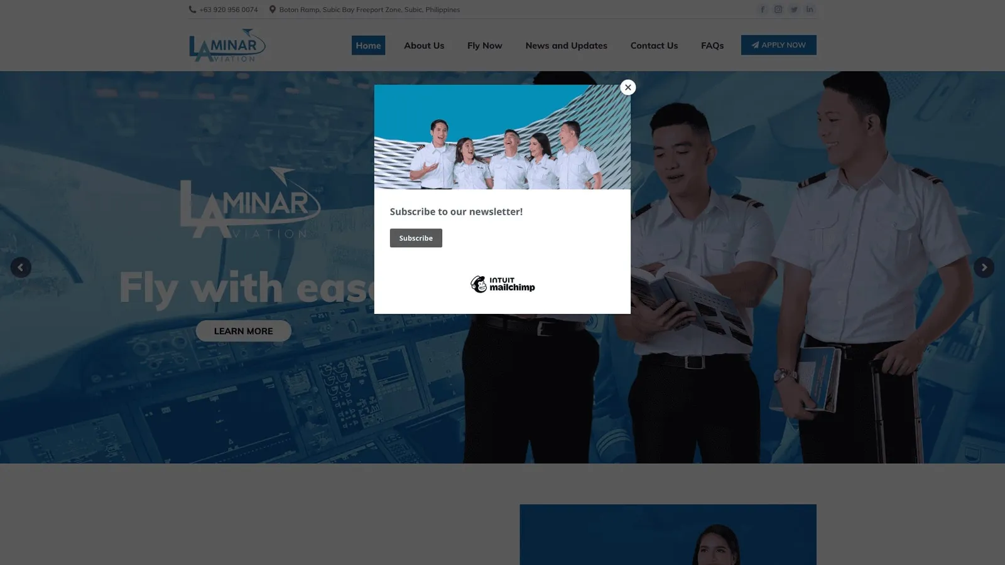This screenshot has height=565, width=1005.
Task: Click the woman portrait image below slider
Action: 668,534
